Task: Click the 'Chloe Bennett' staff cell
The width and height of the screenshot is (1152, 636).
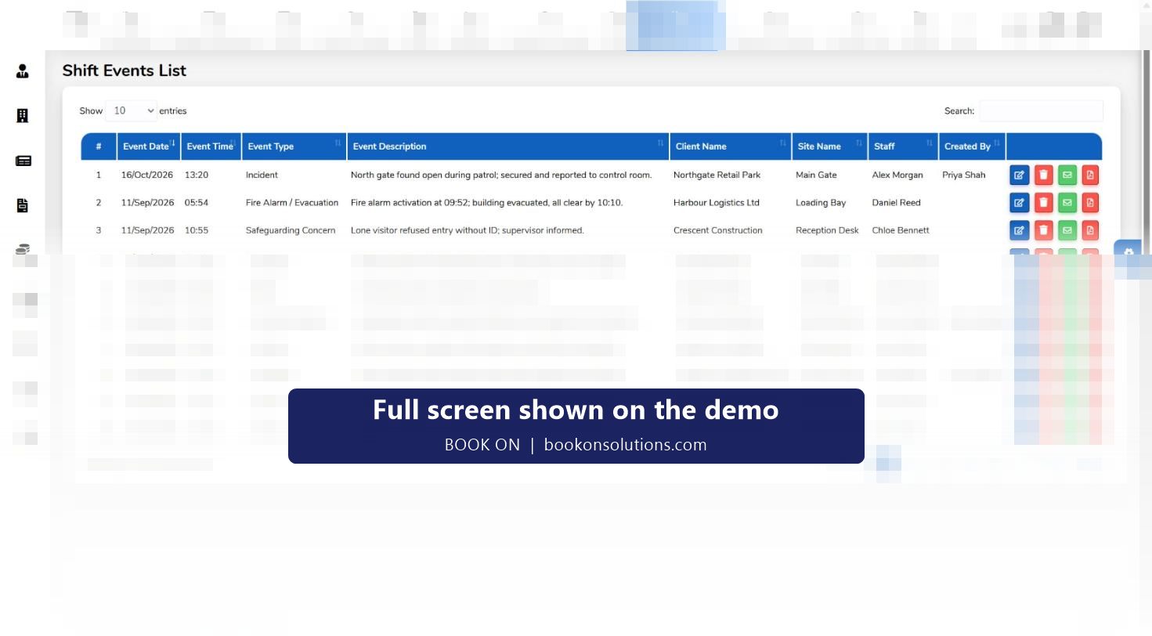Action: click(x=901, y=230)
